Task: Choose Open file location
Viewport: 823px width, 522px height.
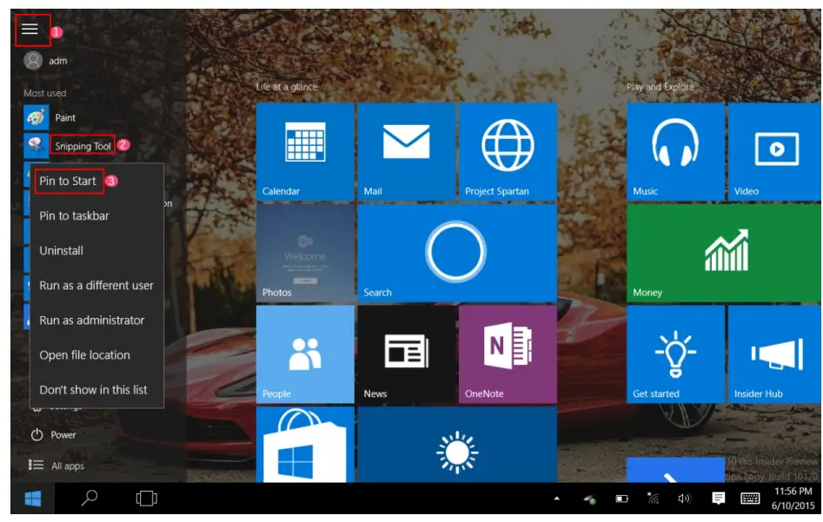Action: tap(84, 355)
